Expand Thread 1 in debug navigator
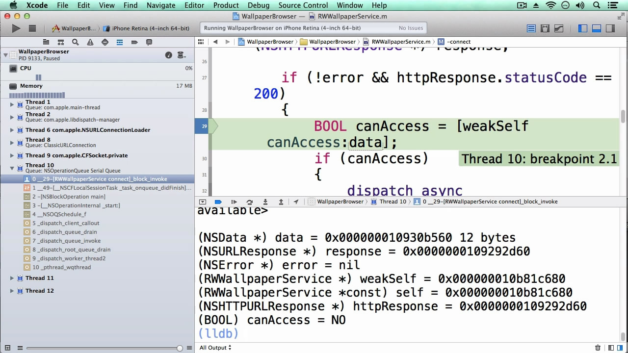This screenshot has width=628, height=353. coord(12,104)
